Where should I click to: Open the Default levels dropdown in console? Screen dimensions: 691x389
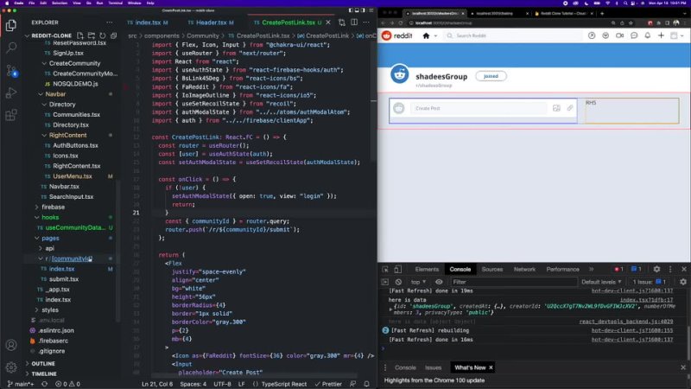[x=601, y=282]
